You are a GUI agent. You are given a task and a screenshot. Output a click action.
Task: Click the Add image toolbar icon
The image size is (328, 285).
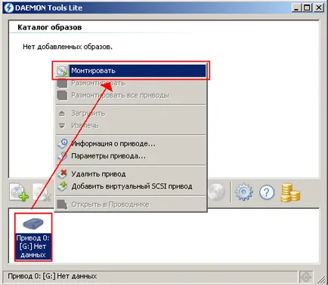click(x=19, y=192)
